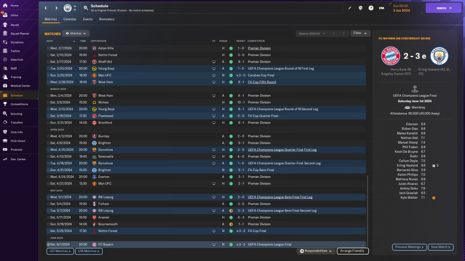Open Finances sidebar icon
This screenshot has height=261, width=465.
[x=5, y=149]
